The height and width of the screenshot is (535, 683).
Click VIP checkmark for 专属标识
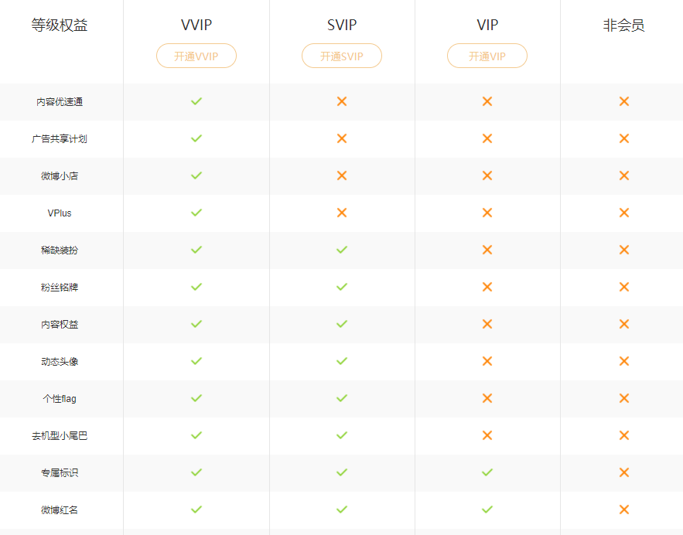point(487,472)
